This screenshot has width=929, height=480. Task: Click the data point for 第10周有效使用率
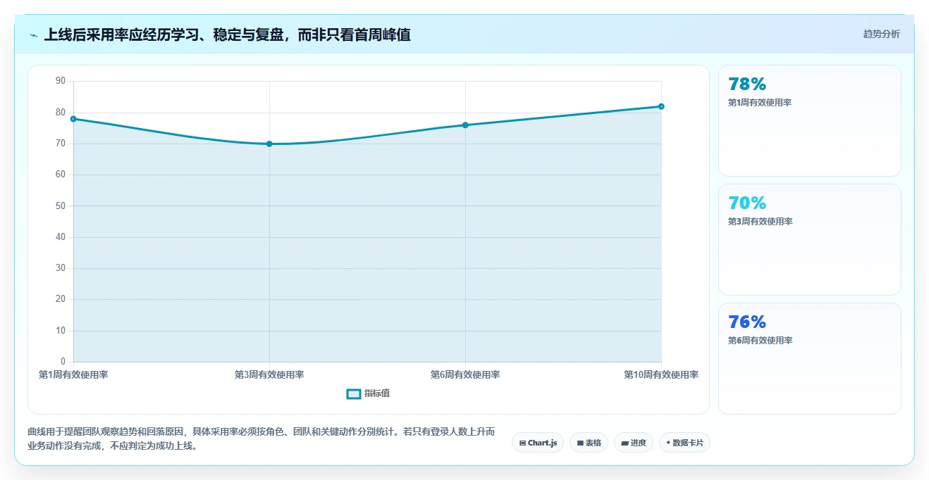pos(661,106)
